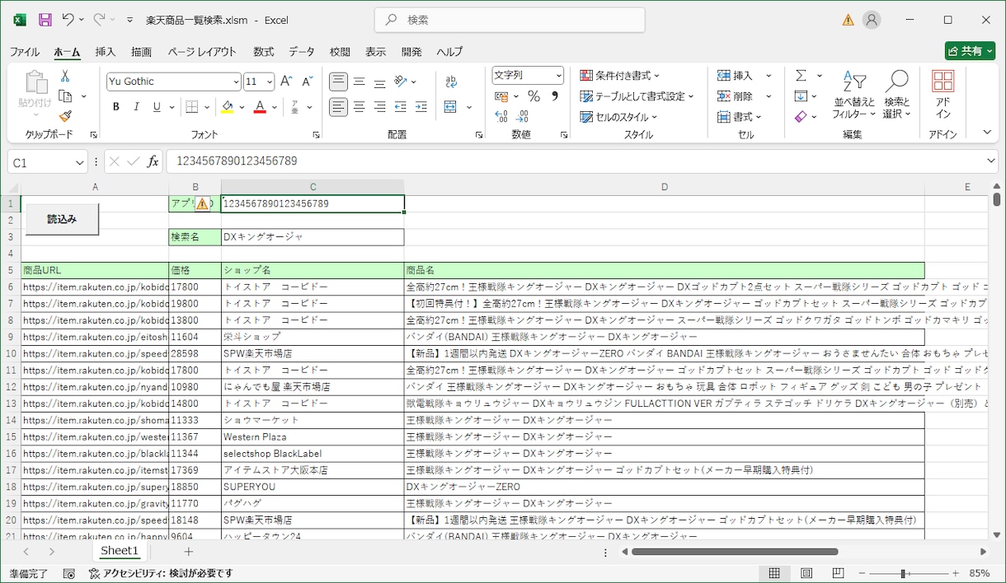Select the Format Painter brush icon
The height and width of the screenshot is (583, 1006).
click(x=66, y=116)
